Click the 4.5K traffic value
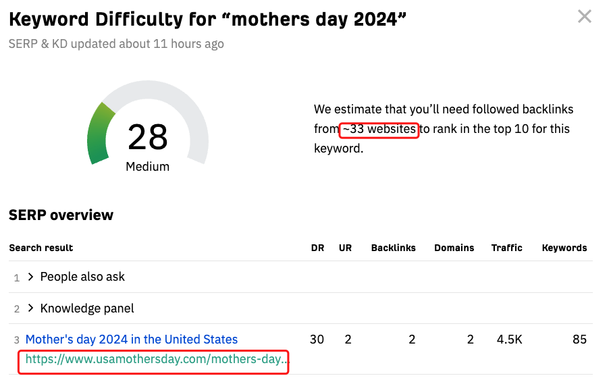The image size is (609, 380). pyautogui.click(x=509, y=340)
